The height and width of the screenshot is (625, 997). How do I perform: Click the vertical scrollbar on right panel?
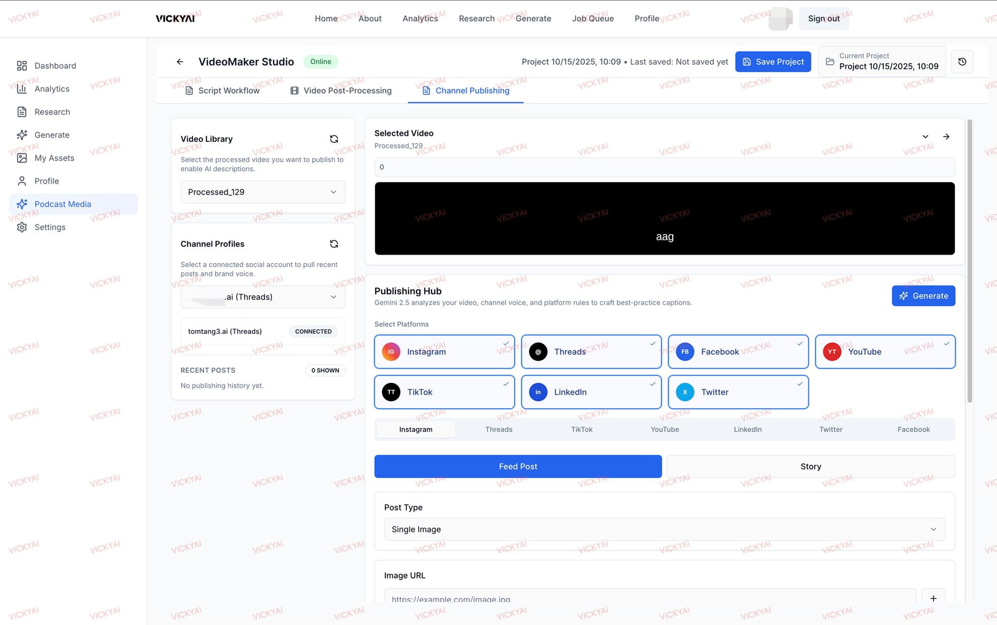(969, 262)
